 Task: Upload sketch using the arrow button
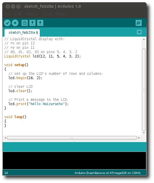(15, 23)
